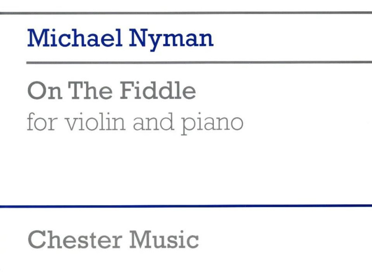
Task: Click the word "piano" in the subtitle
Action: 212,124
